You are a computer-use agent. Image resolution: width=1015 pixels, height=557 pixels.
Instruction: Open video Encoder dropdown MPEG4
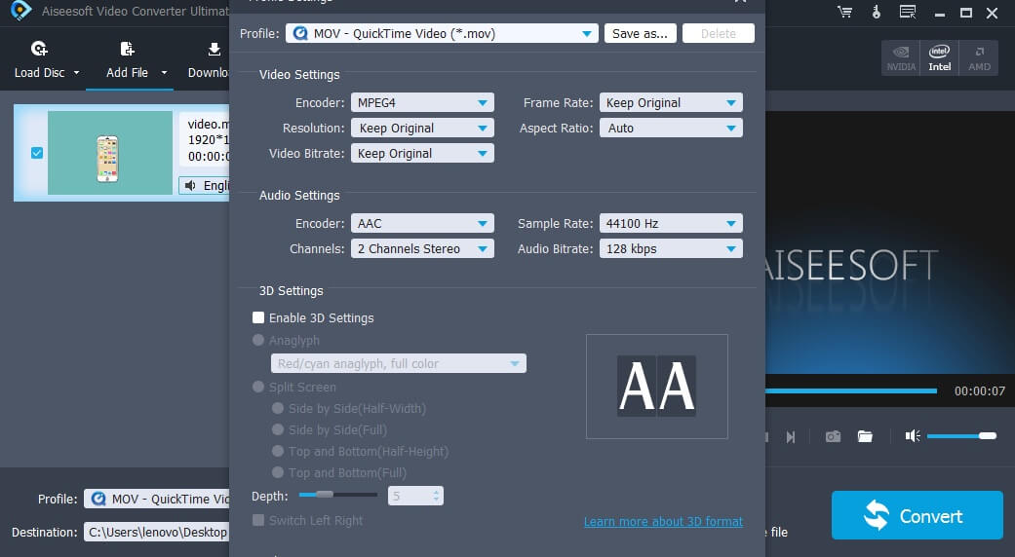click(422, 103)
